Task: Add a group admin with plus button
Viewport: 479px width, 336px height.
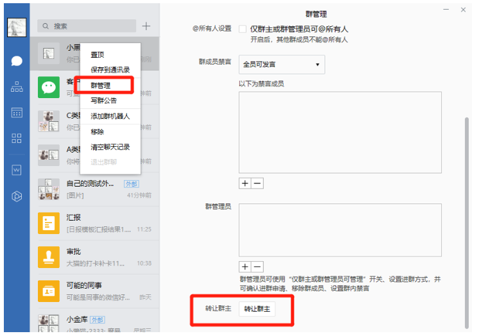Action: (x=245, y=267)
